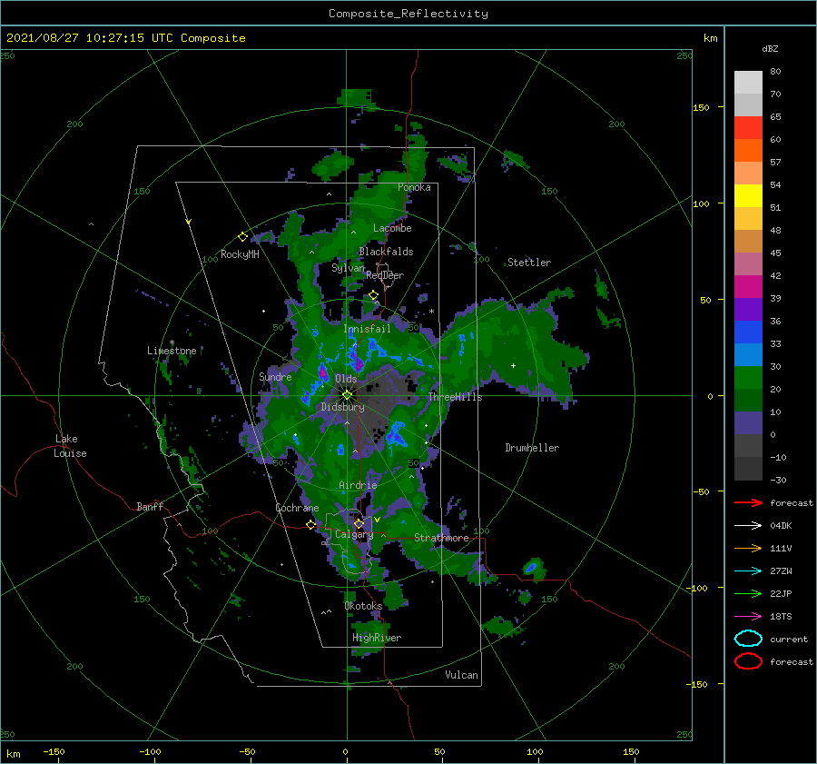Click the magenta 18TS arrow icon
Viewport: 817px width, 764px height.
tap(748, 617)
